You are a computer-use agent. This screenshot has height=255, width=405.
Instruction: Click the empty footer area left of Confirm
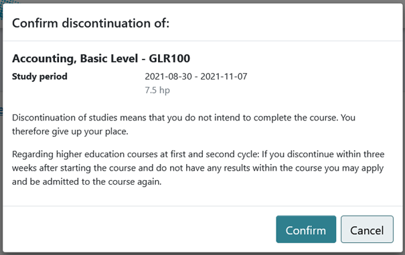(x=139, y=229)
